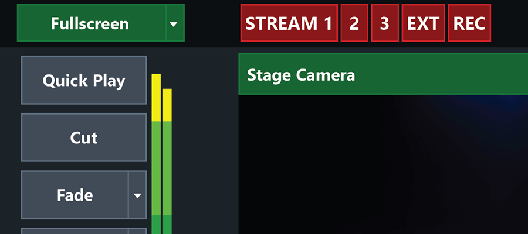
Task: Toggle stream 3 output
Action: (384, 23)
